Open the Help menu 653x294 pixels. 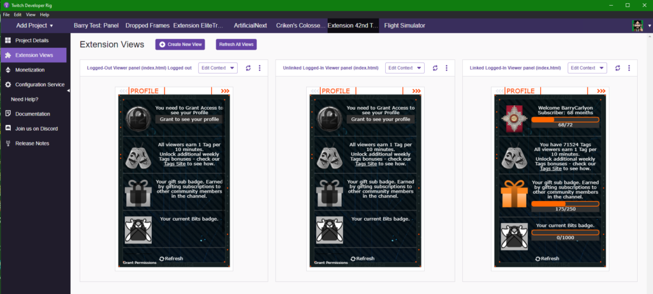coord(45,15)
